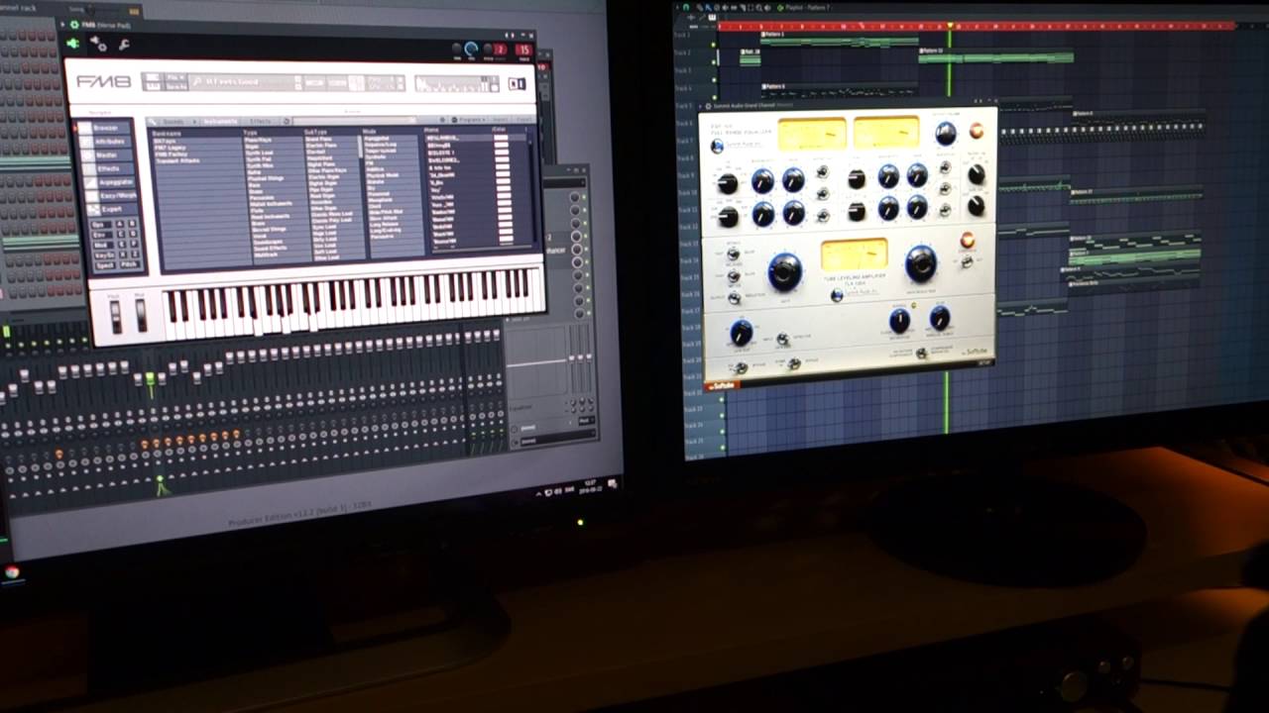1269x713 pixels.
Task: Flip the EQ/compressor routing order switch
Action: (921, 353)
